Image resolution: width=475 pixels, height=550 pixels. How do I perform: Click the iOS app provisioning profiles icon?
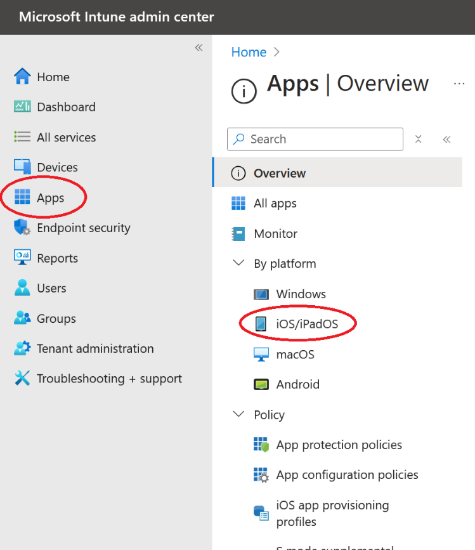pyautogui.click(x=261, y=513)
